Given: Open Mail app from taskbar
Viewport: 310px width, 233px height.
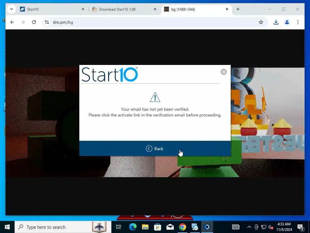Looking at the screenshot, I should point(170,227).
